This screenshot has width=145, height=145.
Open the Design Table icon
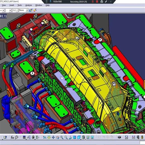pos(24,137)
